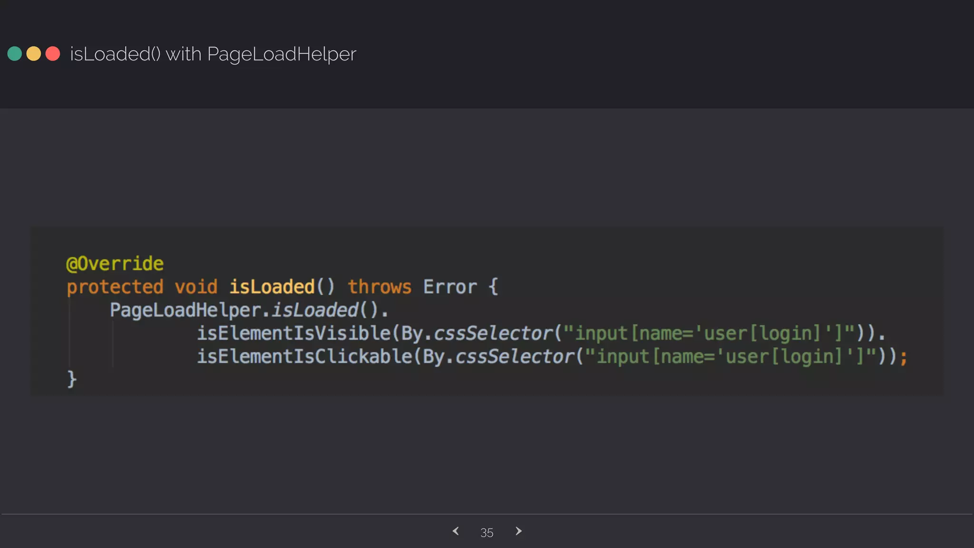Viewport: 974px width, 548px height.
Task: Click the 'protected' keyword in code
Action: pyautogui.click(x=115, y=287)
